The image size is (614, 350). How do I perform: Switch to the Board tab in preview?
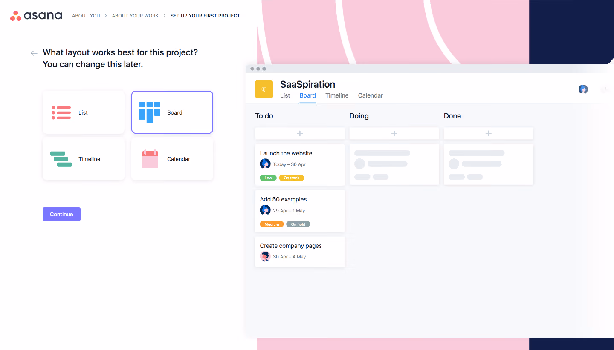pos(307,95)
